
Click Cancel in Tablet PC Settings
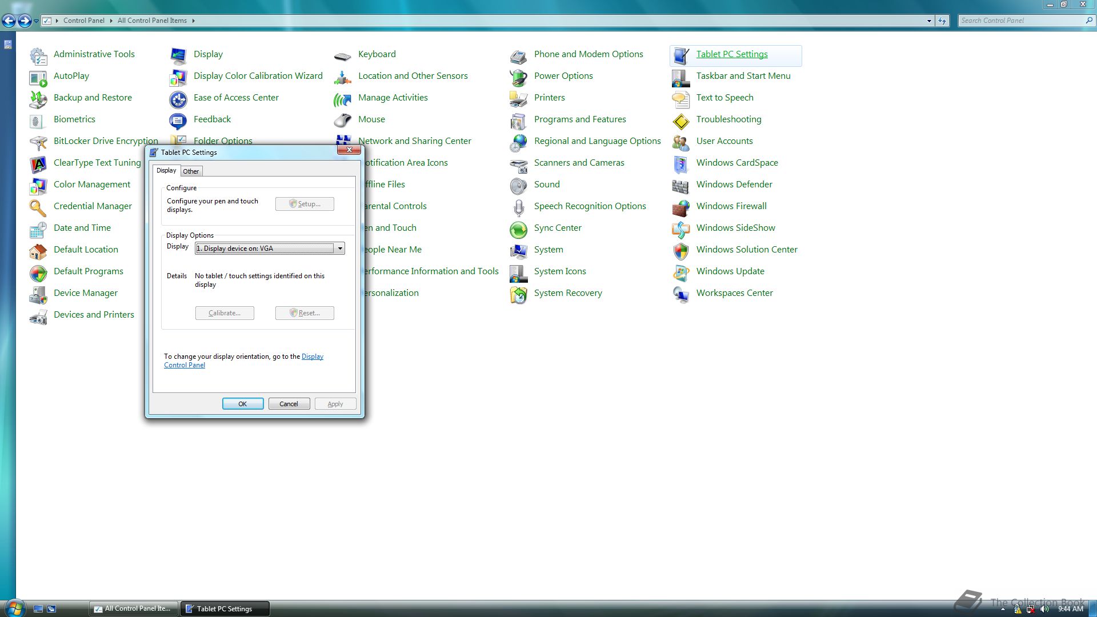pos(289,404)
